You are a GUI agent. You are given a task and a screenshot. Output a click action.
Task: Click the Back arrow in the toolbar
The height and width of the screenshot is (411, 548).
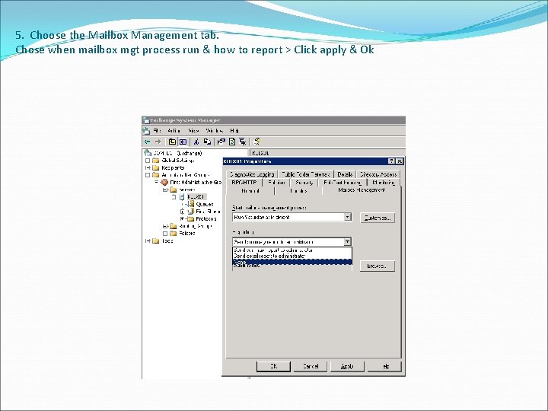tap(147, 142)
